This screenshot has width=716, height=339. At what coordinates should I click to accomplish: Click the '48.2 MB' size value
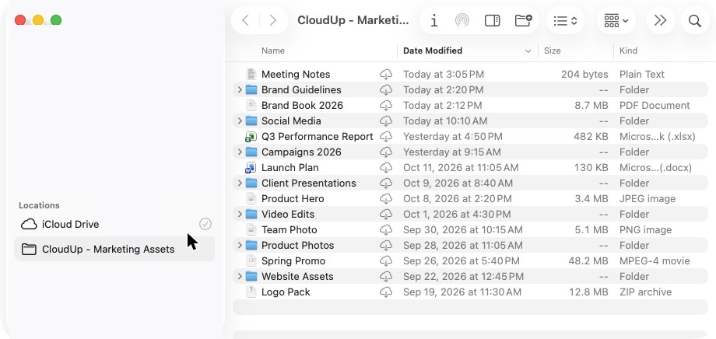[x=588, y=261]
